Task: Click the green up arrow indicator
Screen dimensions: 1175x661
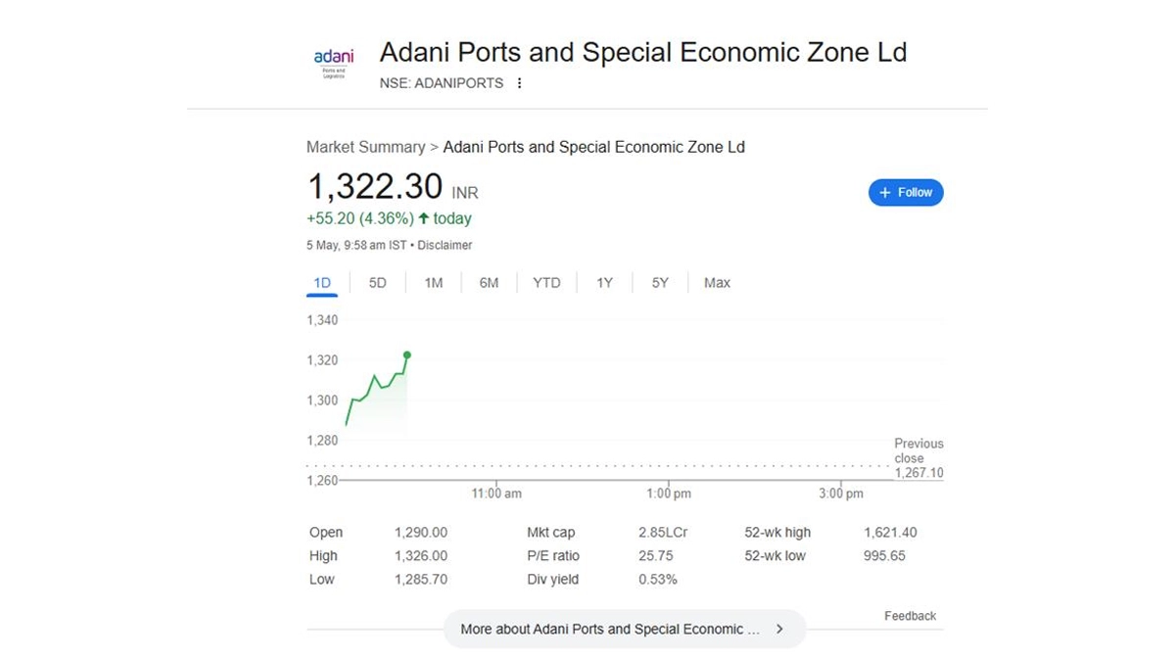Action: pyautogui.click(x=424, y=218)
